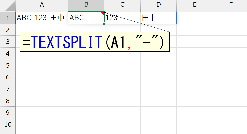Select row 2 header
Viewport: 247px width, 134px height.
point(8,30)
